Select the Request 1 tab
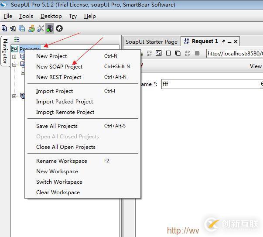The image size is (263, 237). click(205, 41)
